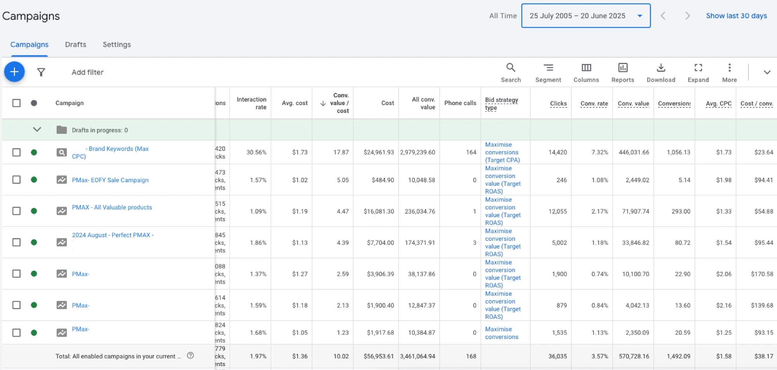Open the Search tool in table toolbar

click(x=510, y=73)
